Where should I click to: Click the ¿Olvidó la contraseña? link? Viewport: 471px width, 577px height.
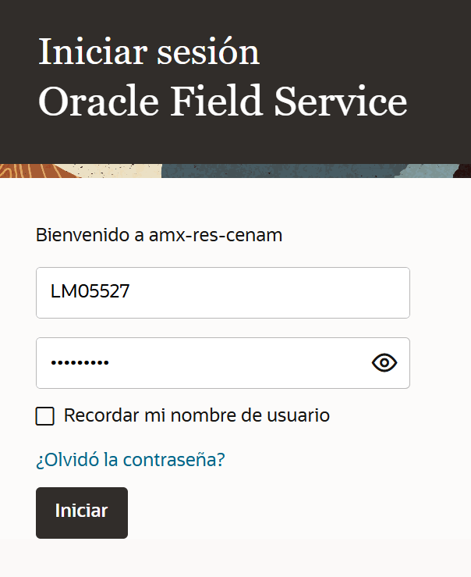(x=130, y=460)
